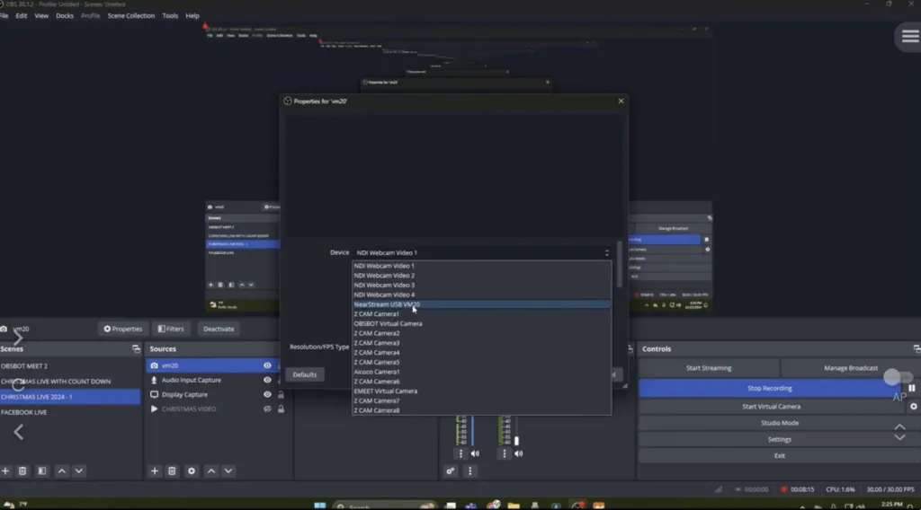921x510 pixels.
Task: Click the camera icon of vm20 source
Action: pyautogui.click(x=154, y=365)
